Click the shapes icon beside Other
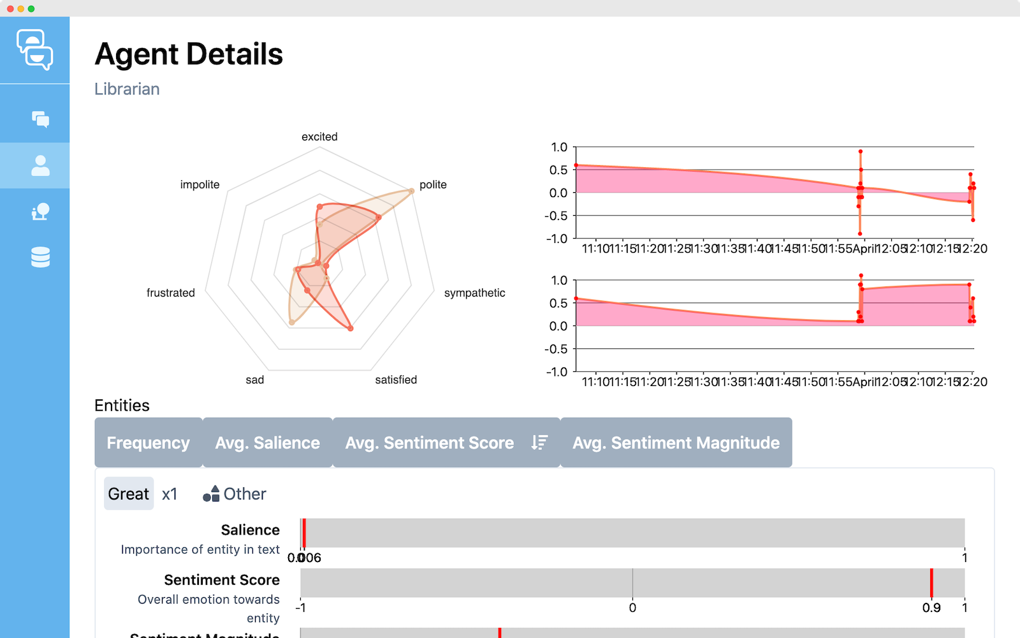1020x638 pixels. click(211, 494)
